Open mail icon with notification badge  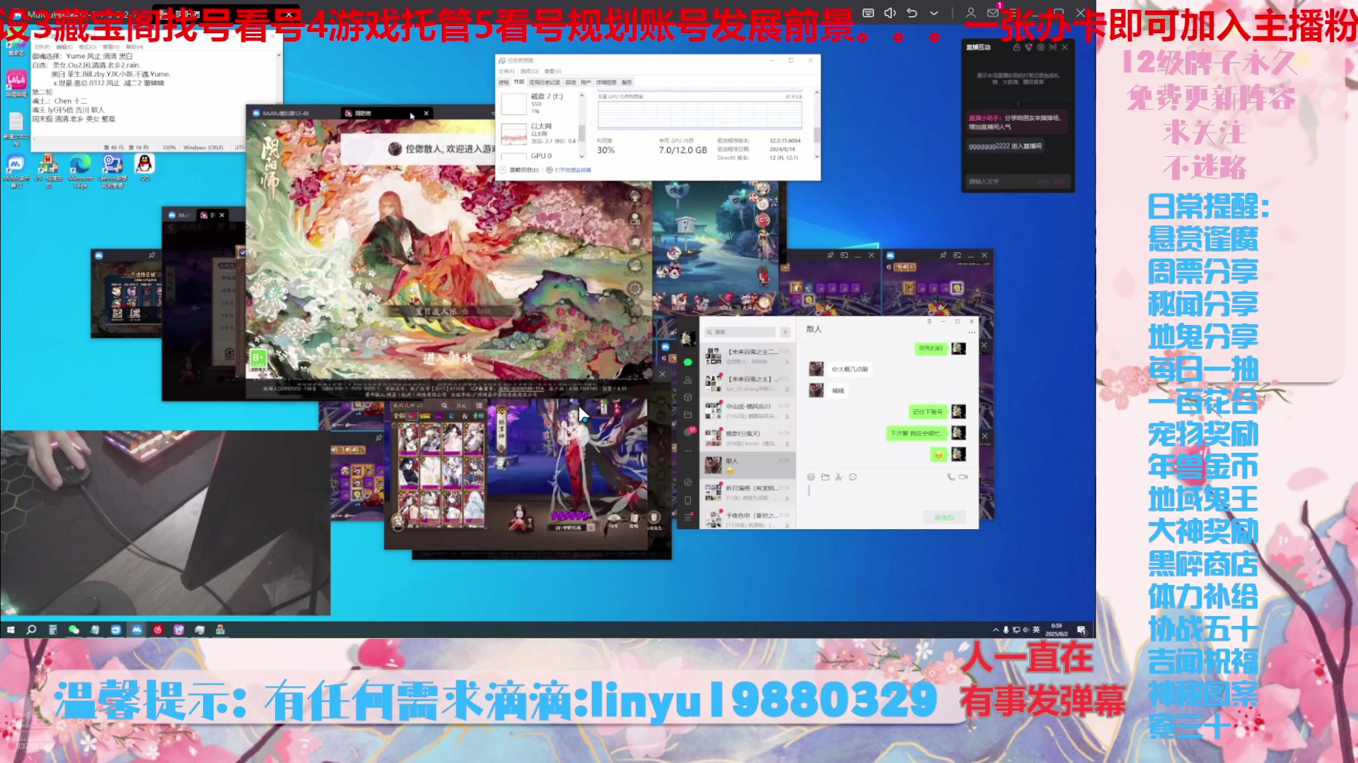click(x=994, y=12)
